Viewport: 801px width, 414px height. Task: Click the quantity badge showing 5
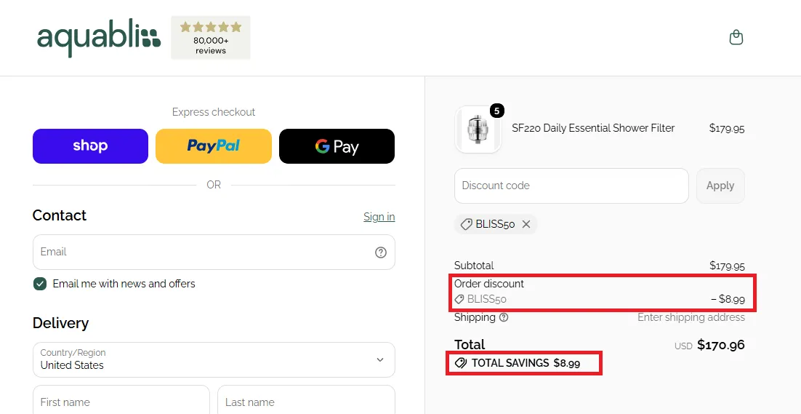496,111
